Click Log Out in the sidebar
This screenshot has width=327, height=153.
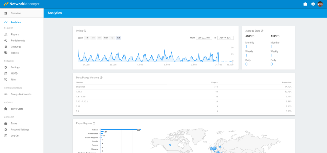15,136
